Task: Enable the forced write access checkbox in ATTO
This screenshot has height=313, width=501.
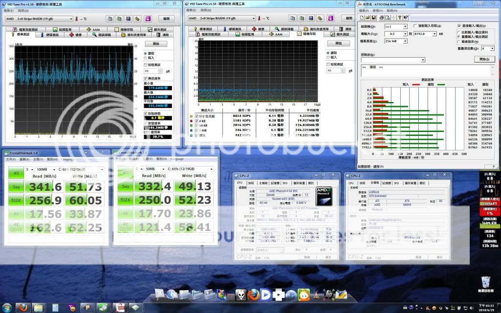Action: coord(415,26)
